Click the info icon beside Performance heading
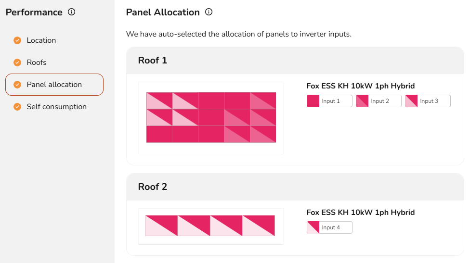Viewport: 470px width, 263px height. click(71, 12)
